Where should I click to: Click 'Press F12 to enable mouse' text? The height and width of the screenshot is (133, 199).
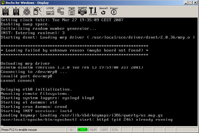coord(19,130)
